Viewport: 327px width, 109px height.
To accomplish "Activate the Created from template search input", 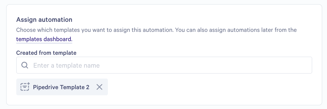I will pos(164,65).
